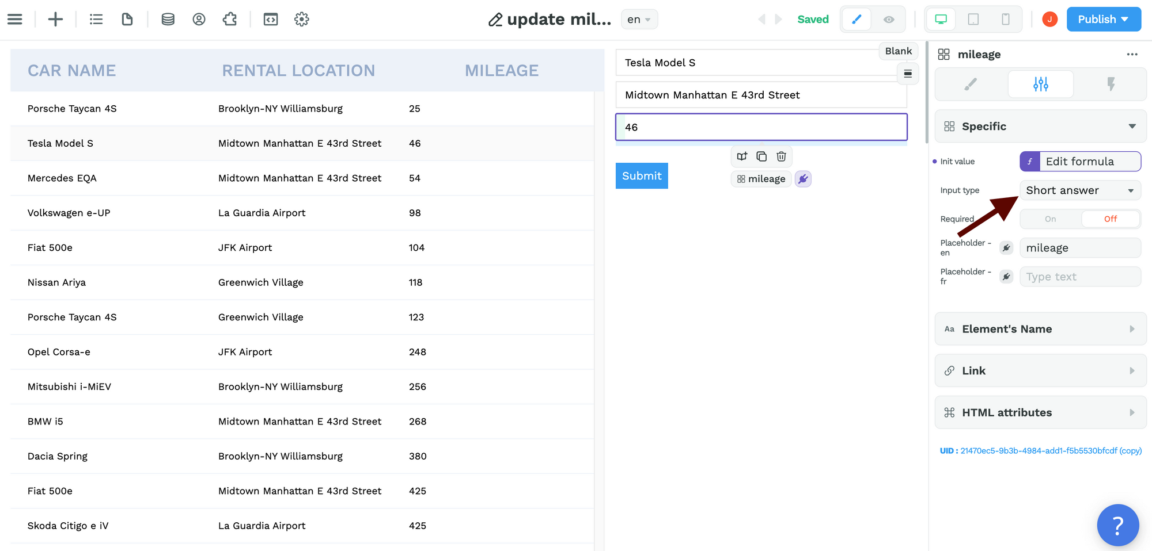Select the Volkswagen e-UP cell
The height and width of the screenshot is (551, 1152).
coord(69,213)
